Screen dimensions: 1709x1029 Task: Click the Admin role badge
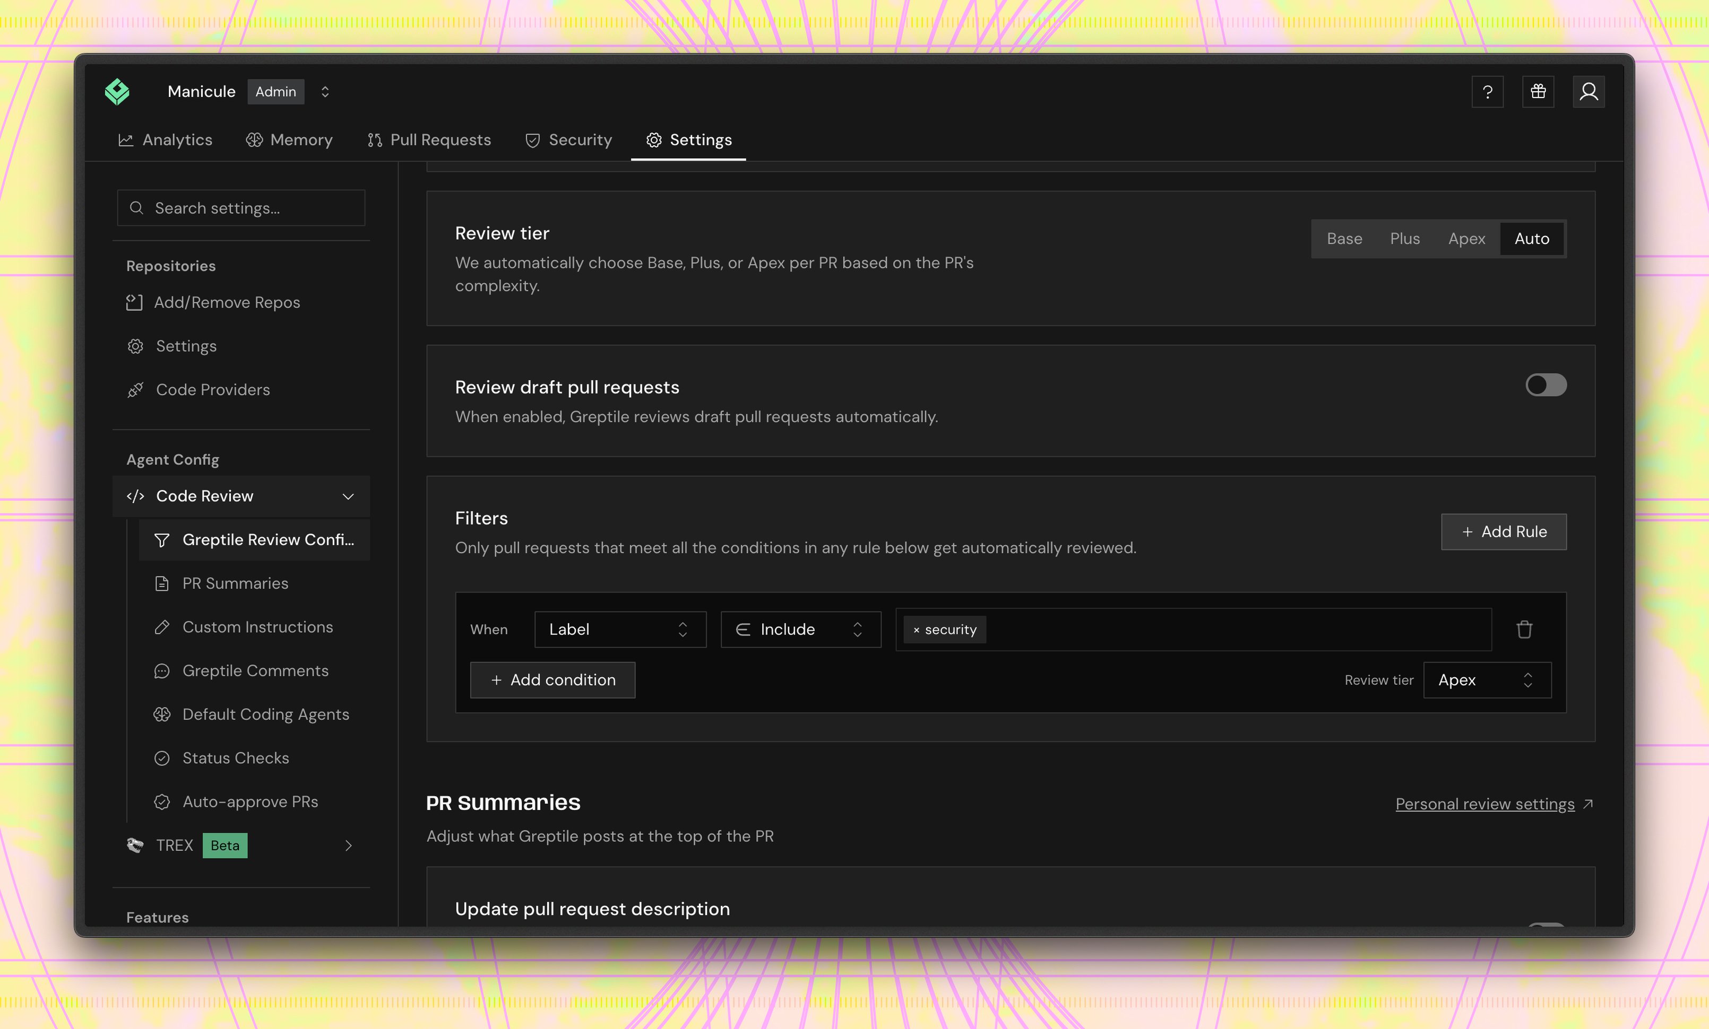coord(275,91)
